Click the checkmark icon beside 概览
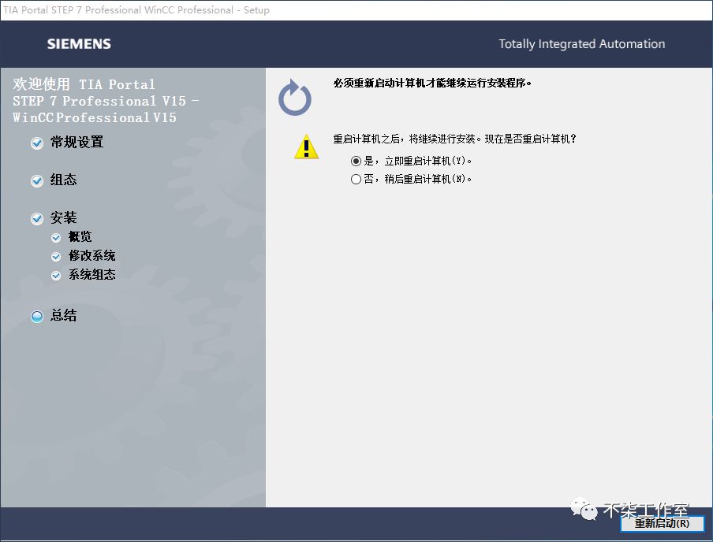The width and height of the screenshot is (713, 542). click(56, 238)
